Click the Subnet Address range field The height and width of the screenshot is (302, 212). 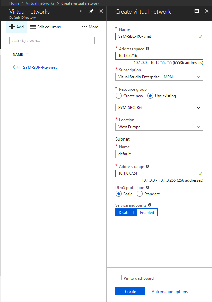[x=159, y=173]
